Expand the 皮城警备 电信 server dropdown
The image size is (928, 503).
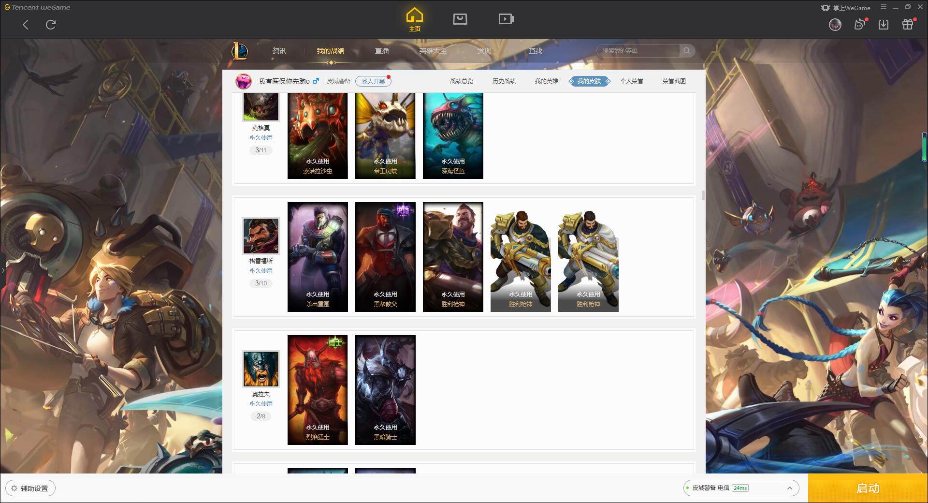click(741, 488)
